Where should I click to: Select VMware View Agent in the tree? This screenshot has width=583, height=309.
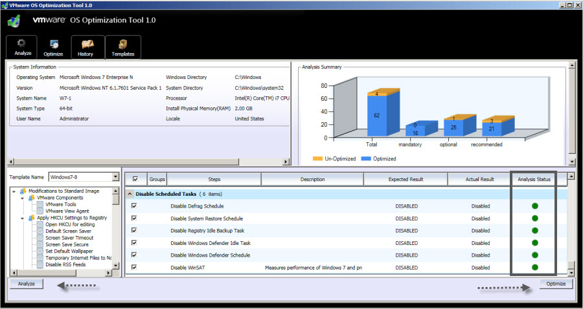[x=67, y=211]
